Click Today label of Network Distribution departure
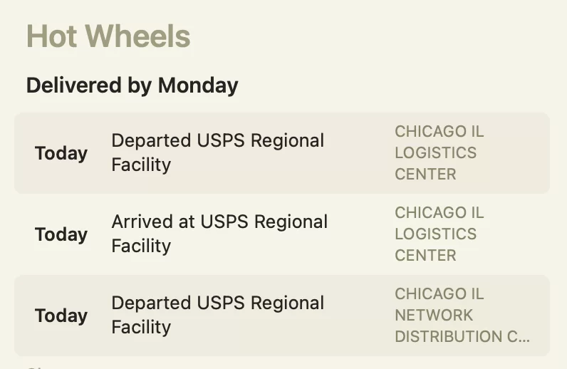Image resolution: width=567 pixels, height=369 pixels. click(61, 316)
